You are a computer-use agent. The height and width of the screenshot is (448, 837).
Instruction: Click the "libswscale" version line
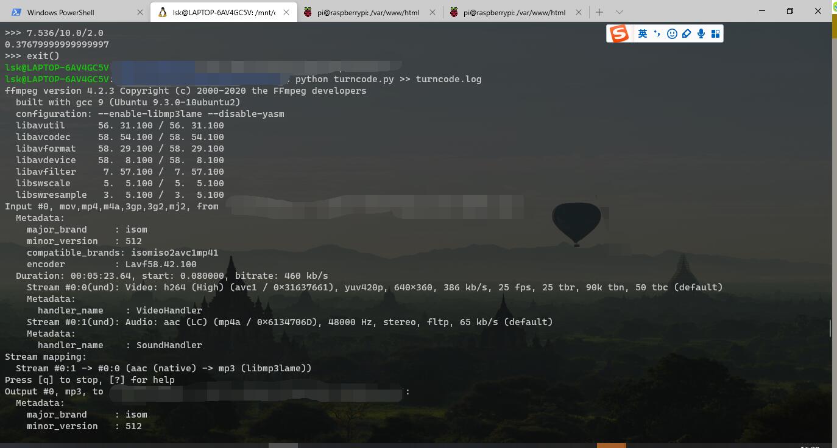click(120, 183)
